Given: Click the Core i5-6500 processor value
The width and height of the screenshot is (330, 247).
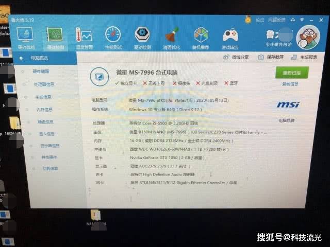Looking at the screenshot, I should [x=163, y=123].
